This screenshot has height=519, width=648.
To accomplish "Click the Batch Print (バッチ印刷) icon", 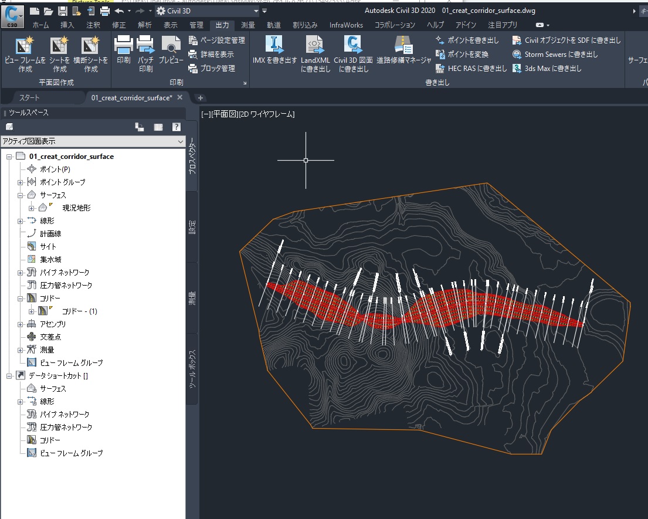I will (145, 45).
